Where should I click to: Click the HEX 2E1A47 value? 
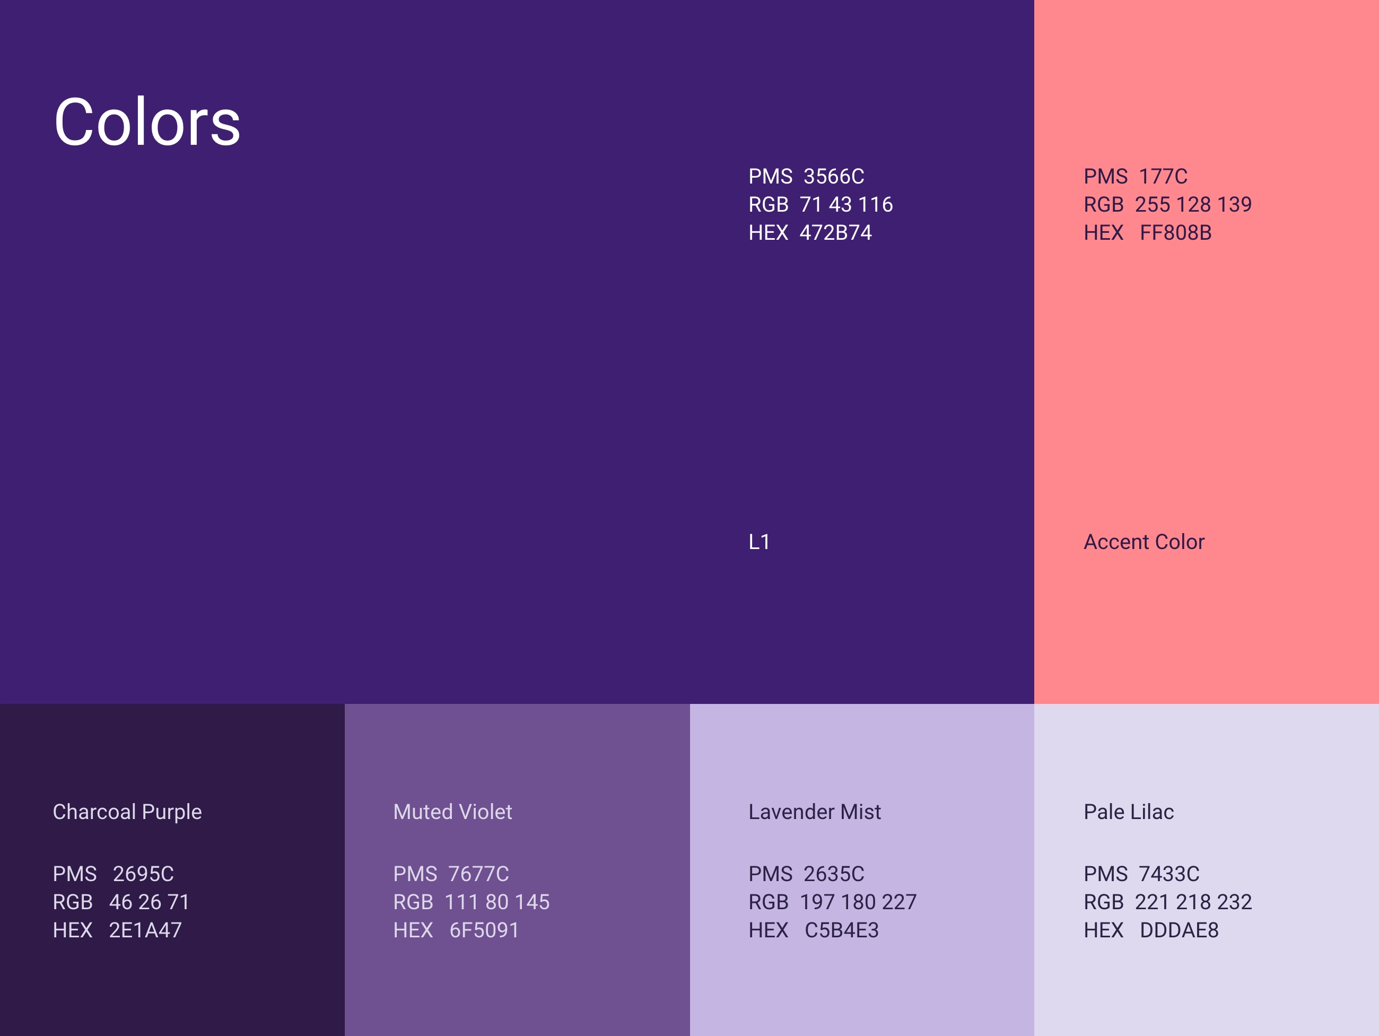117,930
